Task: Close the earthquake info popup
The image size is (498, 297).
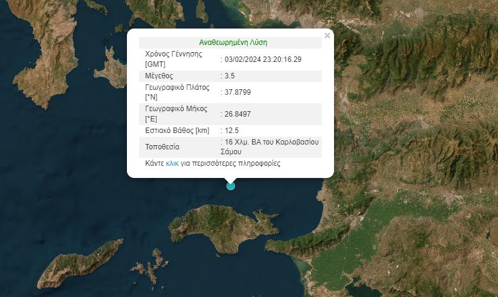Action: [327, 36]
